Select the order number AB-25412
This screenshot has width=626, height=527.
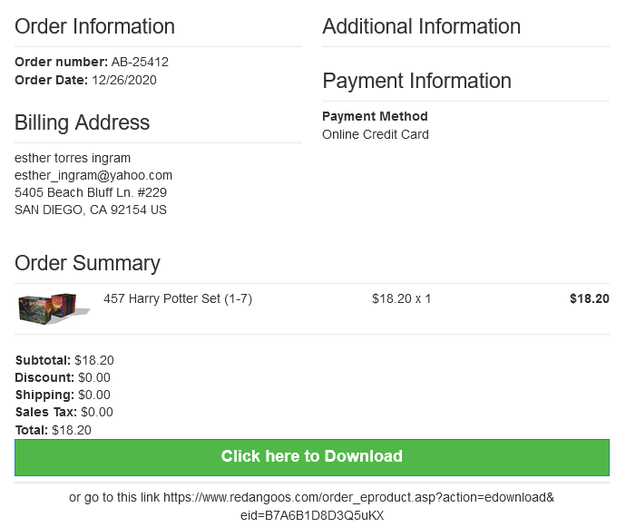(140, 62)
